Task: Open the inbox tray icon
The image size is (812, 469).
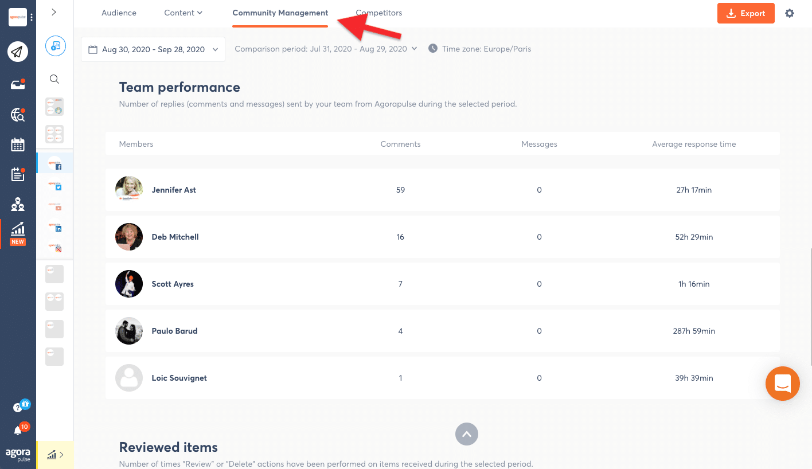Action: (x=18, y=85)
